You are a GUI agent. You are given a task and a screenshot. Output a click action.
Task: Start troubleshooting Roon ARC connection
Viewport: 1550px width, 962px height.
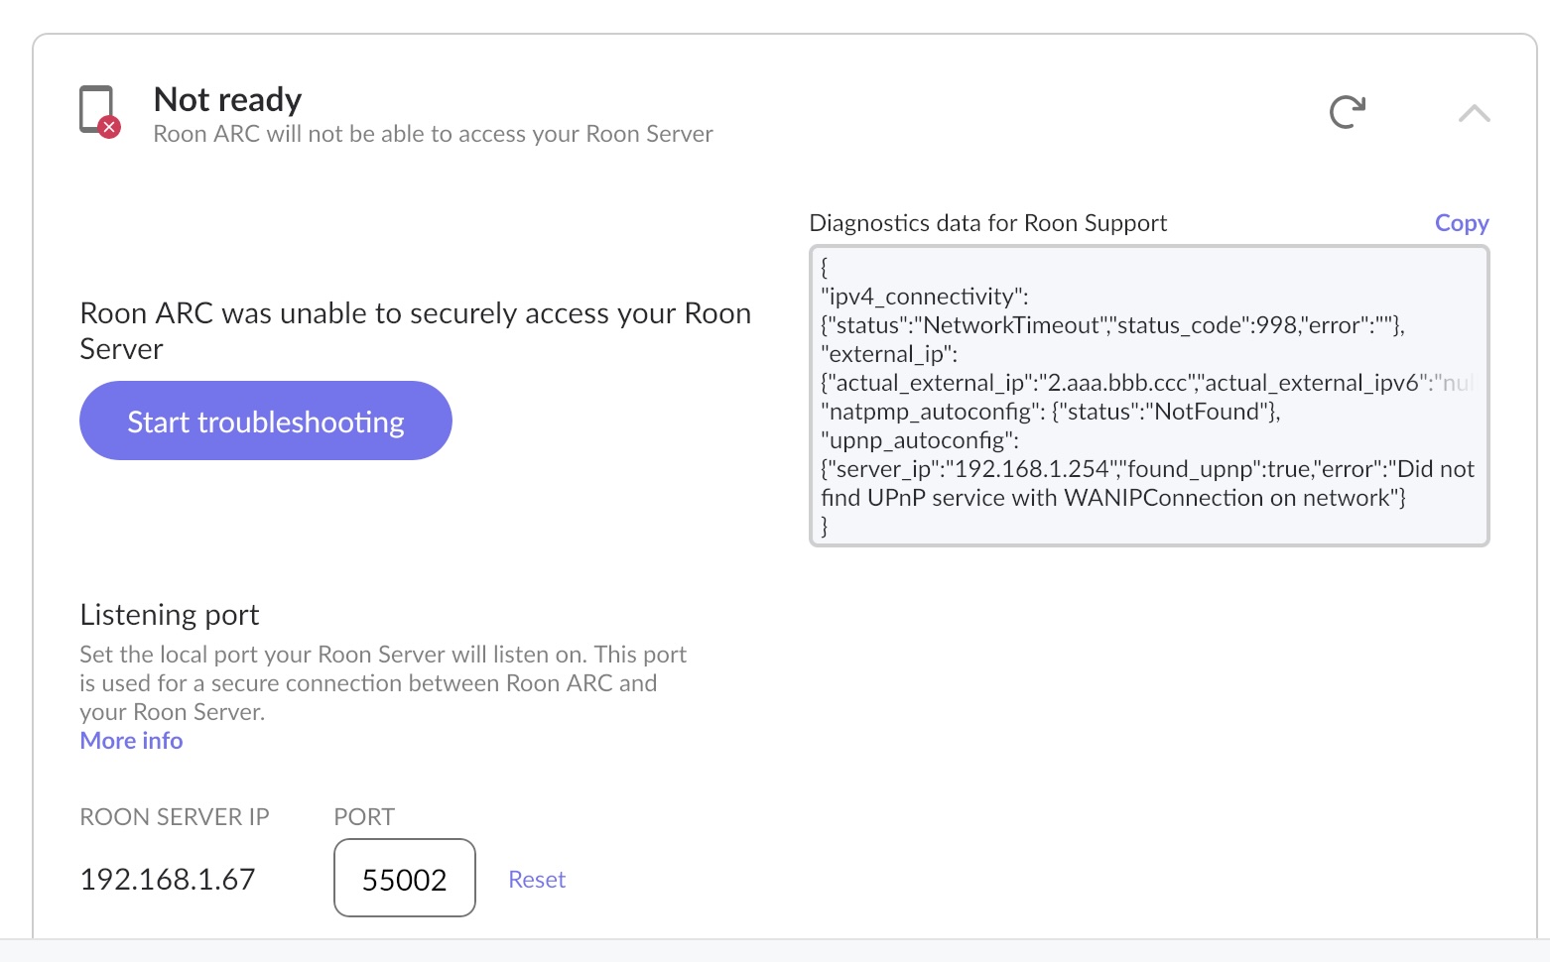[266, 421]
